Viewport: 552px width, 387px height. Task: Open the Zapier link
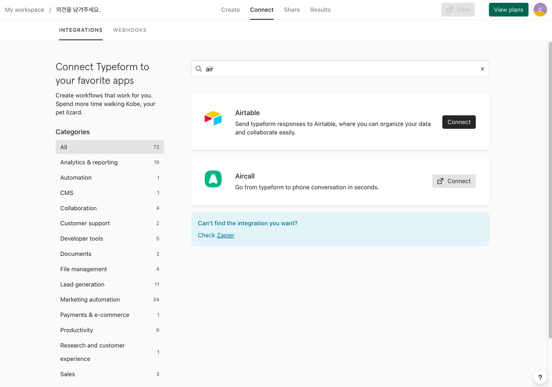pos(225,235)
